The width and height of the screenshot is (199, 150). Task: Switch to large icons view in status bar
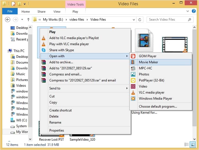pos(193,144)
